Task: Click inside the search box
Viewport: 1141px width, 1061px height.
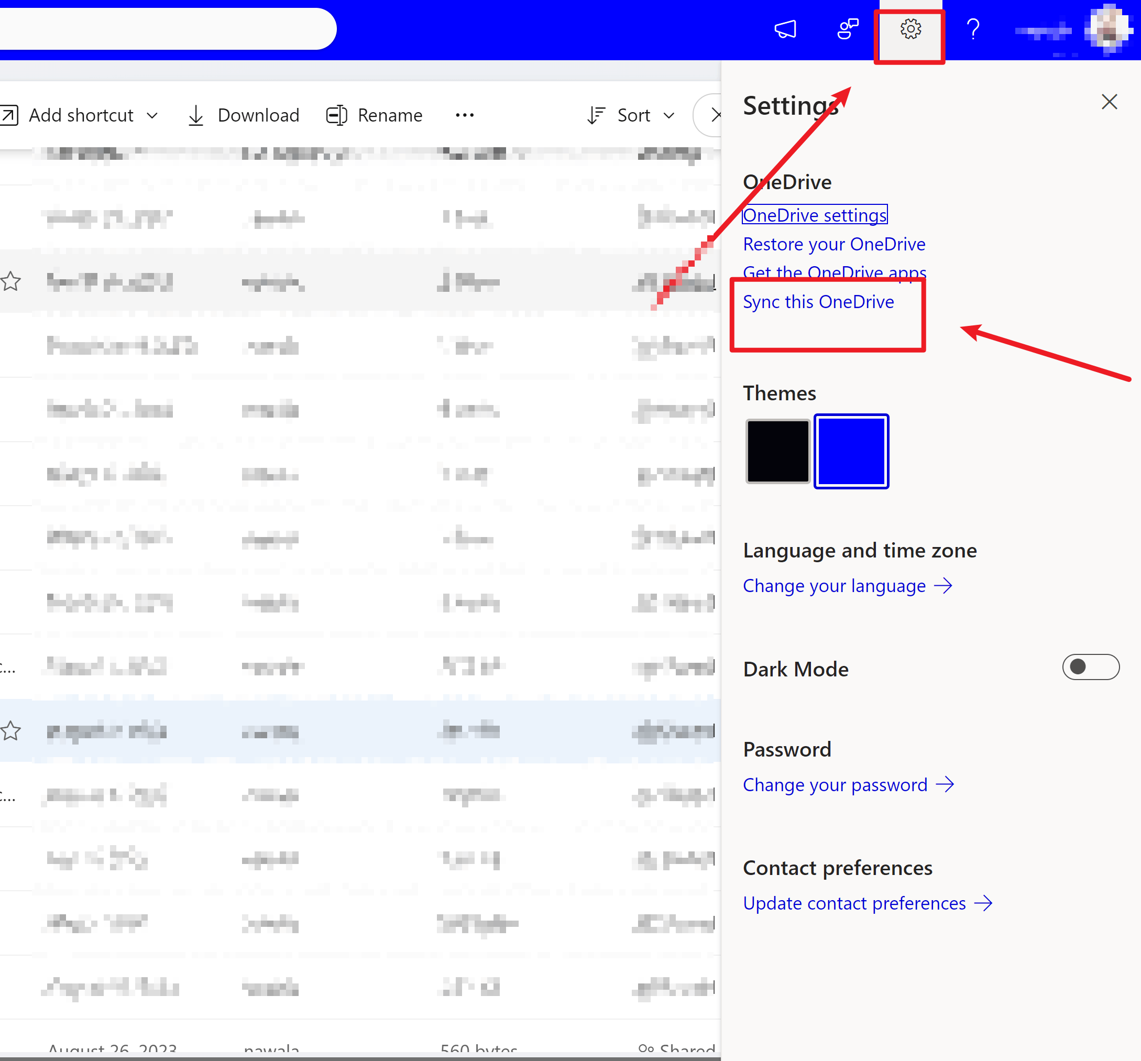Action: click(167, 28)
